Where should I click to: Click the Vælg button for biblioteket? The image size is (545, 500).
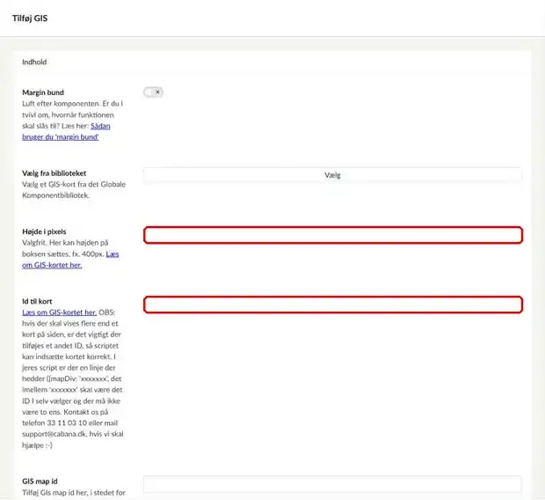click(332, 175)
